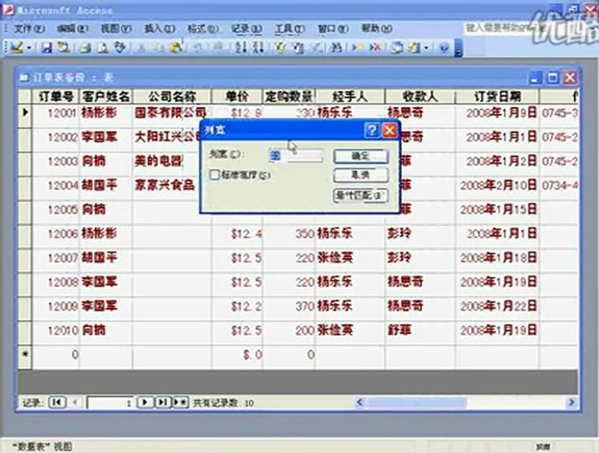This screenshot has width=599, height=453.
Task: Go to previous record navigation button
Action: 75,402
